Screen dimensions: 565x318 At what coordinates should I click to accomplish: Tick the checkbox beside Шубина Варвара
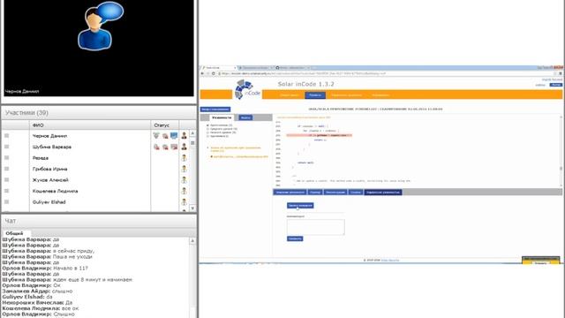(6, 147)
